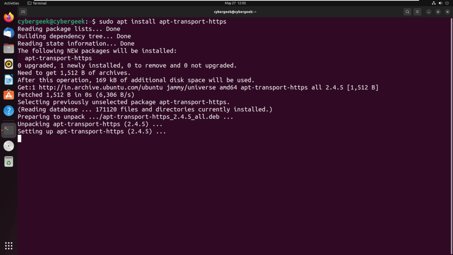
Task: Click the volume icon in top bar
Action: (x=440, y=3)
